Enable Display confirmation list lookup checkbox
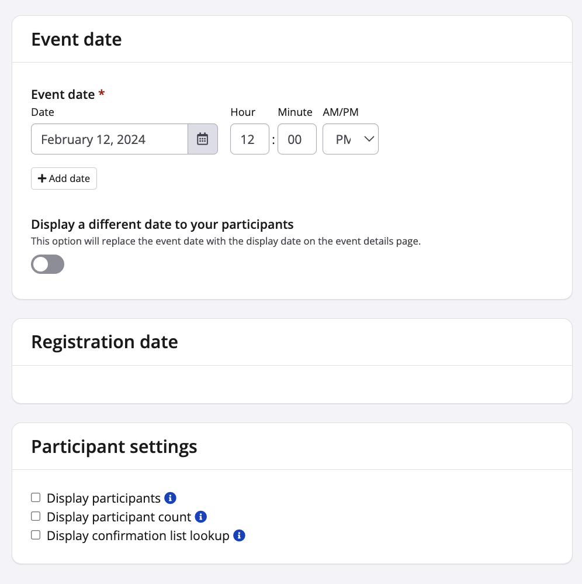The height and width of the screenshot is (584, 582). click(36, 535)
